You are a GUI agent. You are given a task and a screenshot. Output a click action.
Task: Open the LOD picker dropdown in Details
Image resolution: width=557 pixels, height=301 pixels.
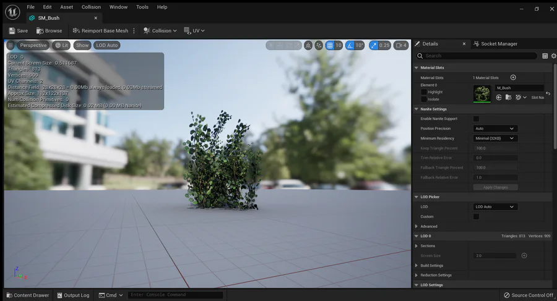point(495,206)
